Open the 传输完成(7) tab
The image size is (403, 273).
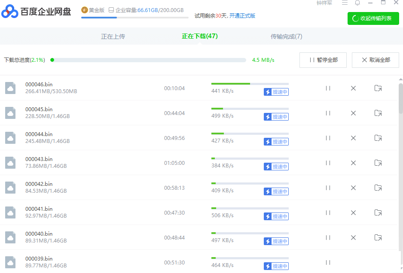point(286,36)
